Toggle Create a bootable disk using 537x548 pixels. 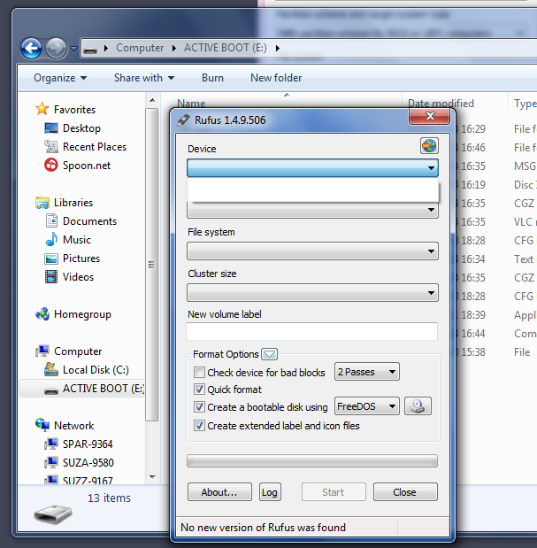point(199,407)
